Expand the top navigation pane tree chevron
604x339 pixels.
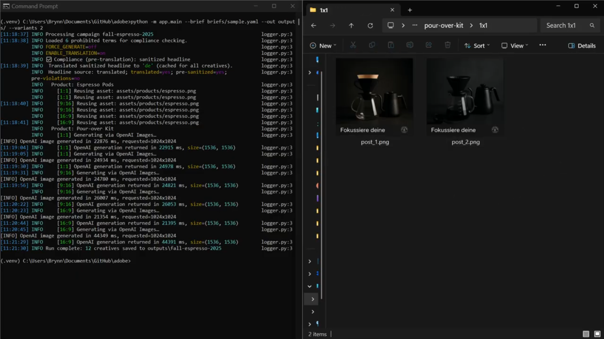click(310, 73)
